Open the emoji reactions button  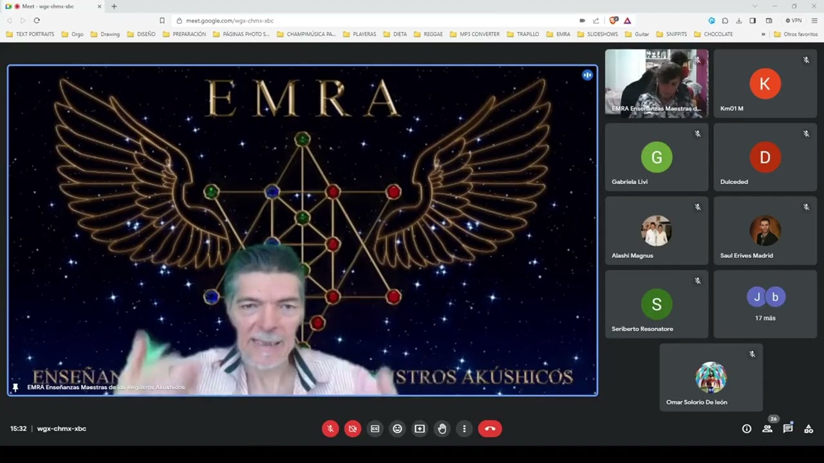(x=398, y=429)
